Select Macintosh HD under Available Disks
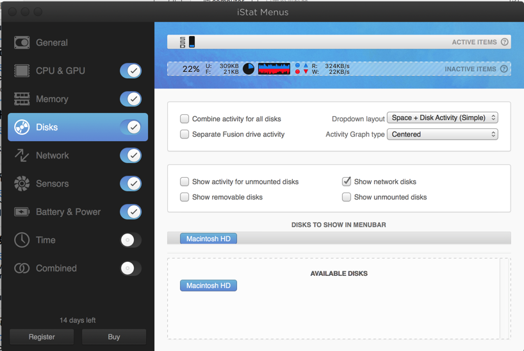Image resolution: width=524 pixels, height=351 pixels. click(209, 286)
